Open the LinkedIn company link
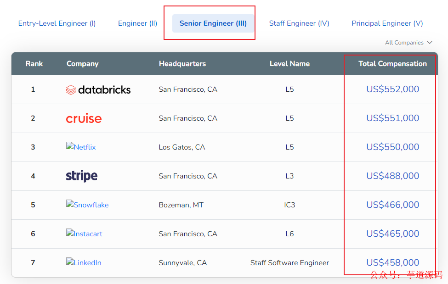This screenshot has width=448, height=284. coord(84,263)
